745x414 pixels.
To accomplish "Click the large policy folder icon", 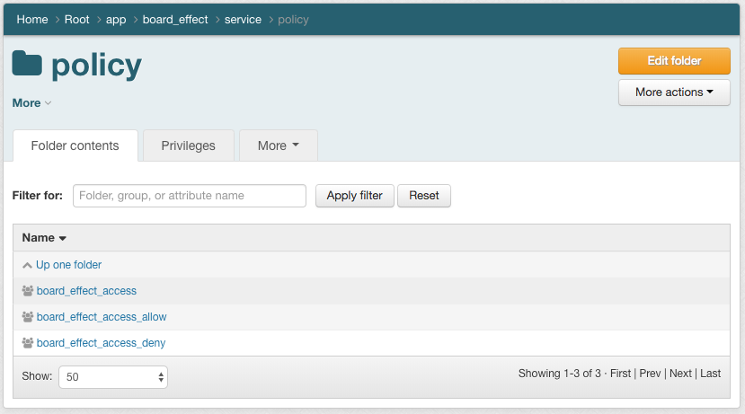I will [27, 64].
